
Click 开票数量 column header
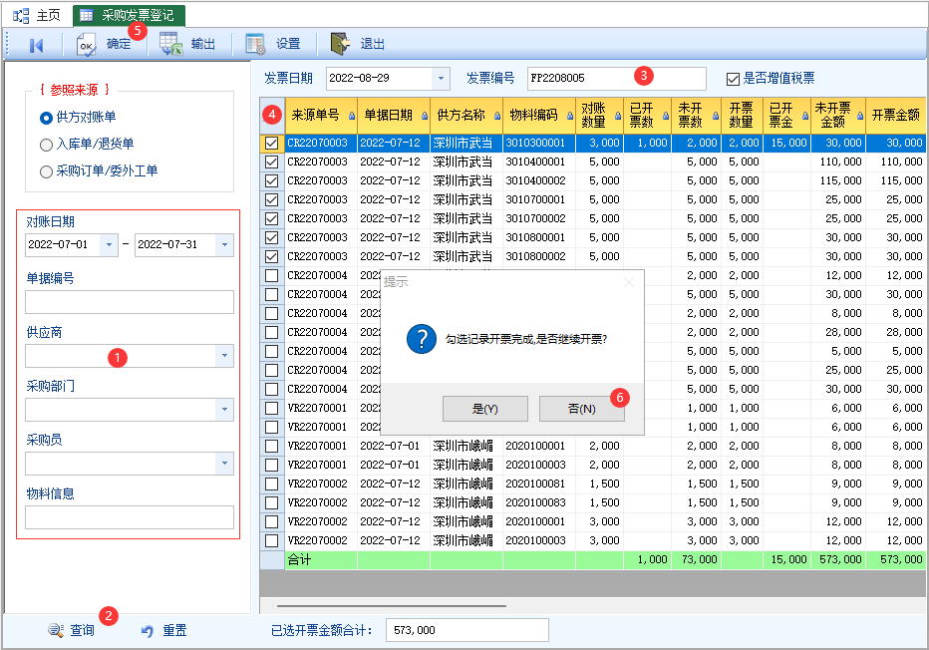click(x=742, y=116)
